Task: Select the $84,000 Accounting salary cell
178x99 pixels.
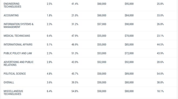Action: (129, 15)
